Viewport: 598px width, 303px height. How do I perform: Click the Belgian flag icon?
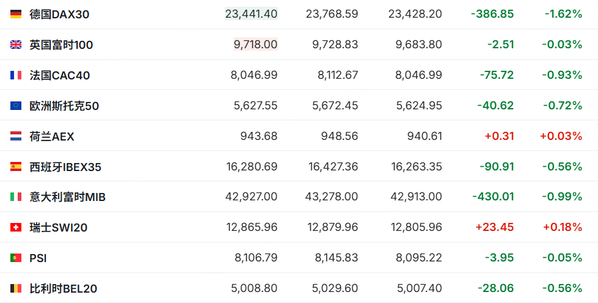[x=16, y=289]
